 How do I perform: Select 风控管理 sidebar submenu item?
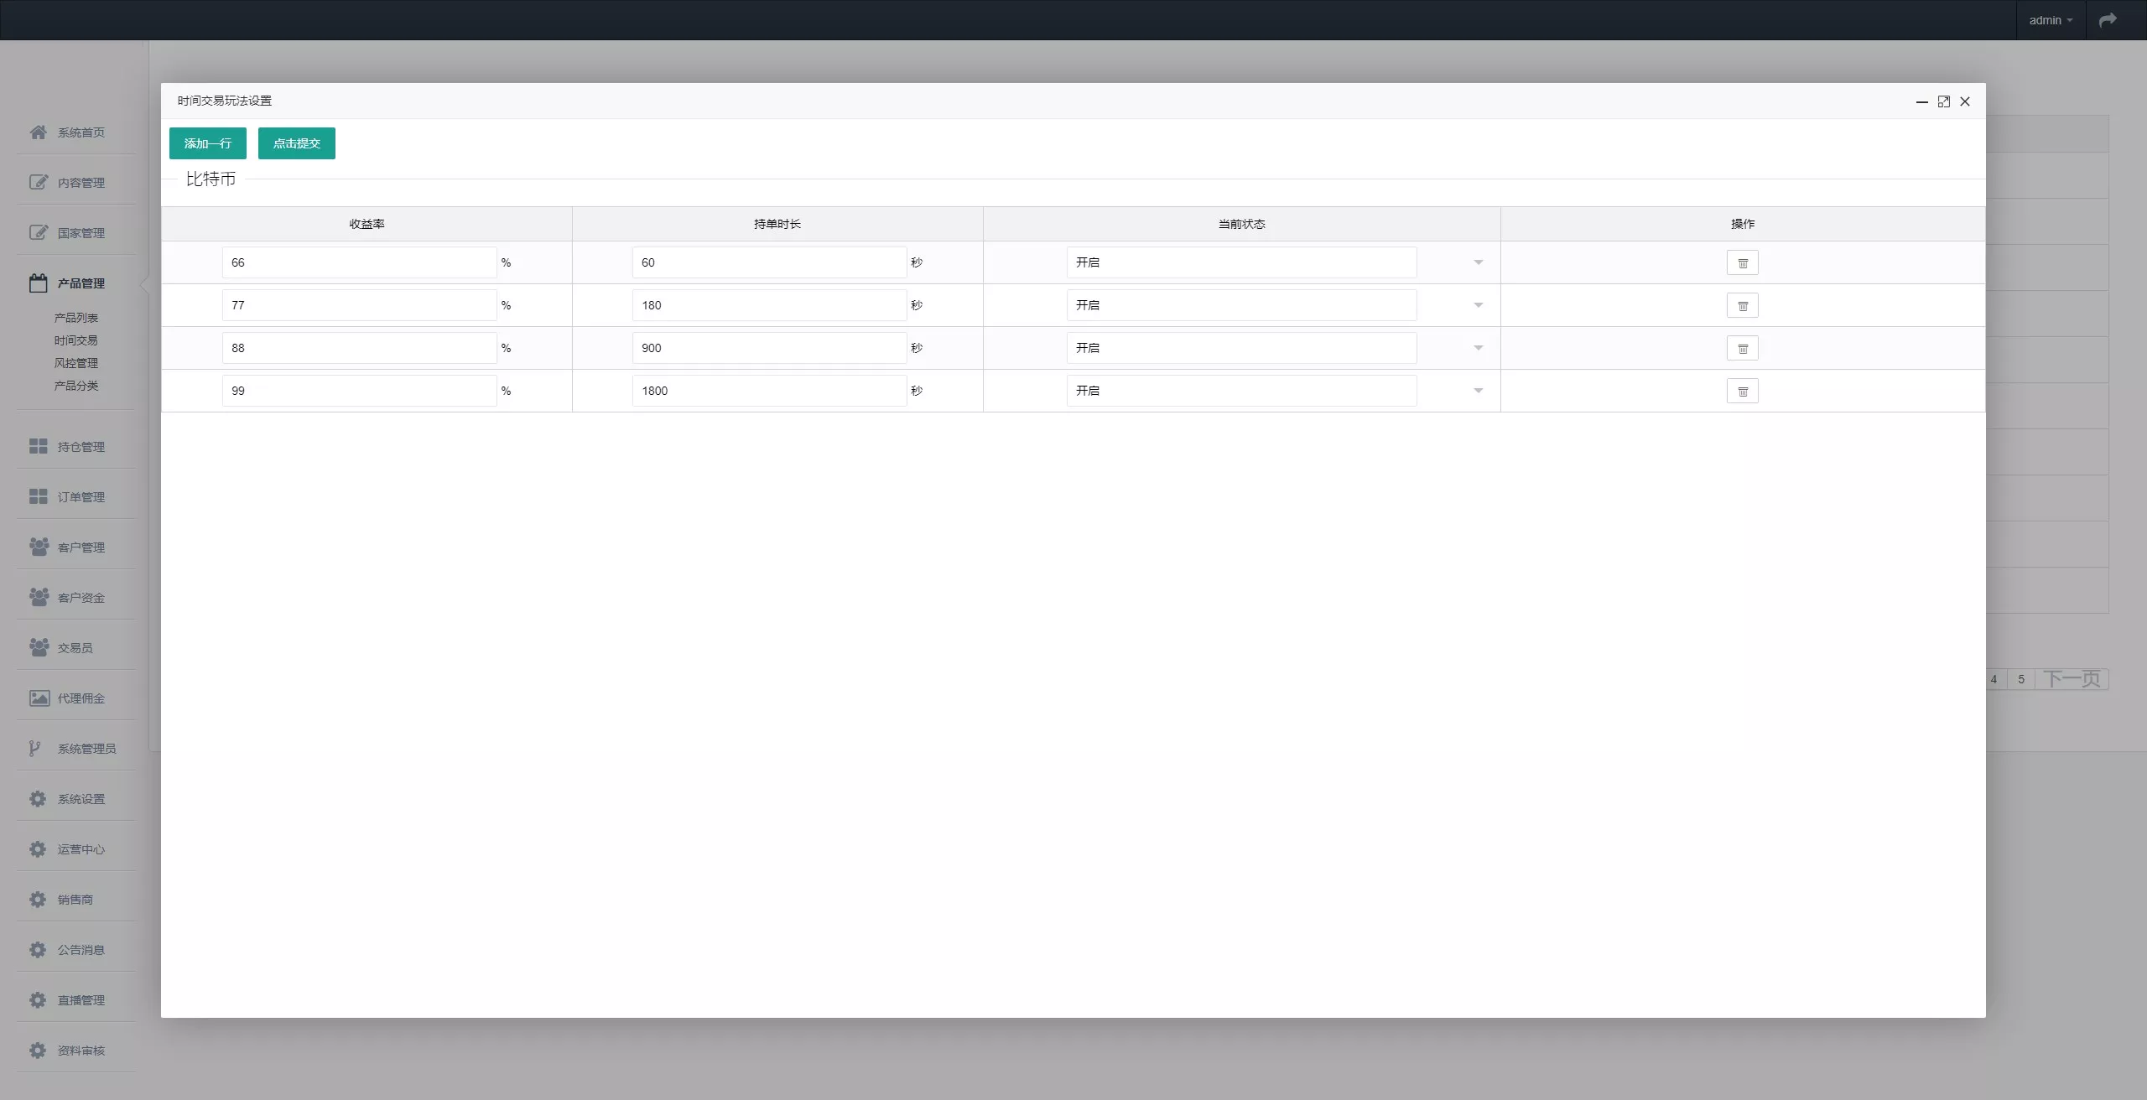[x=76, y=363]
